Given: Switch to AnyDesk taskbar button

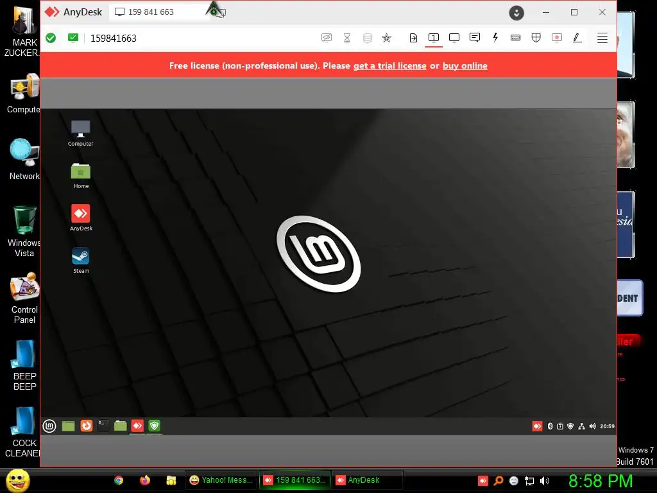Looking at the screenshot, I should click(368, 480).
